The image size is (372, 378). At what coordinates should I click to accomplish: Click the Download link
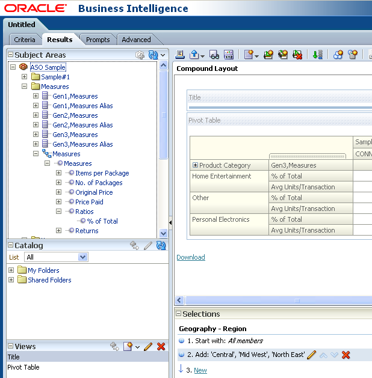point(191,257)
